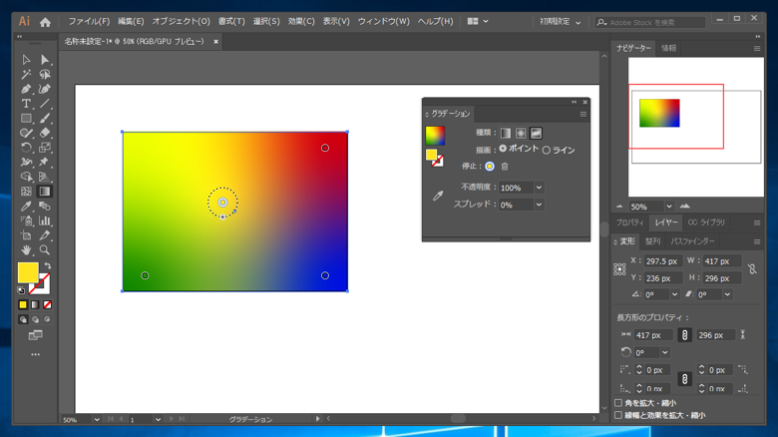Toggle link for rectangle width and height

(684, 335)
